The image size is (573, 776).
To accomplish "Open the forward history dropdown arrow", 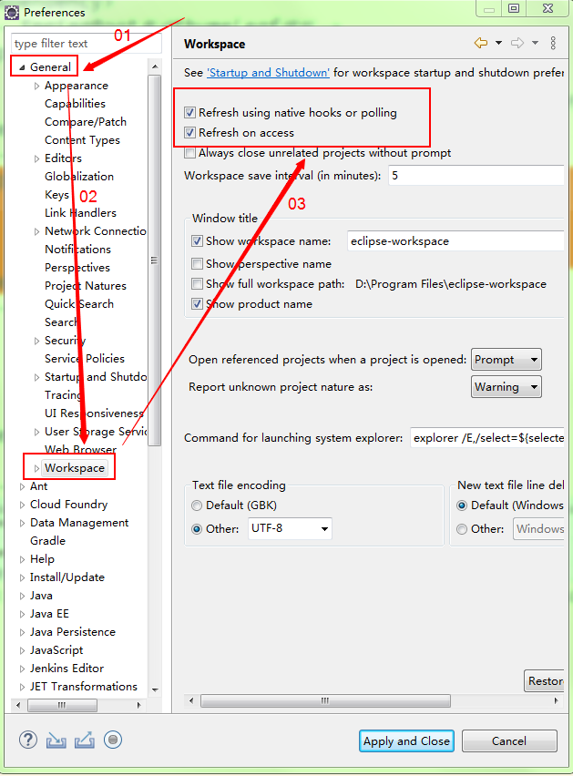I will click(535, 43).
